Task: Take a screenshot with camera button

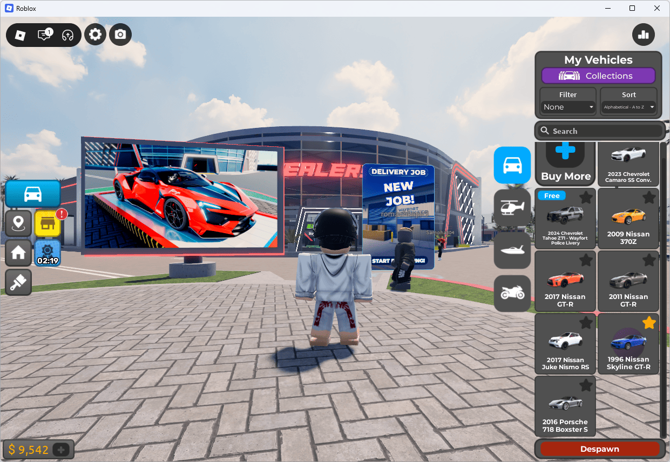Action: (120, 35)
